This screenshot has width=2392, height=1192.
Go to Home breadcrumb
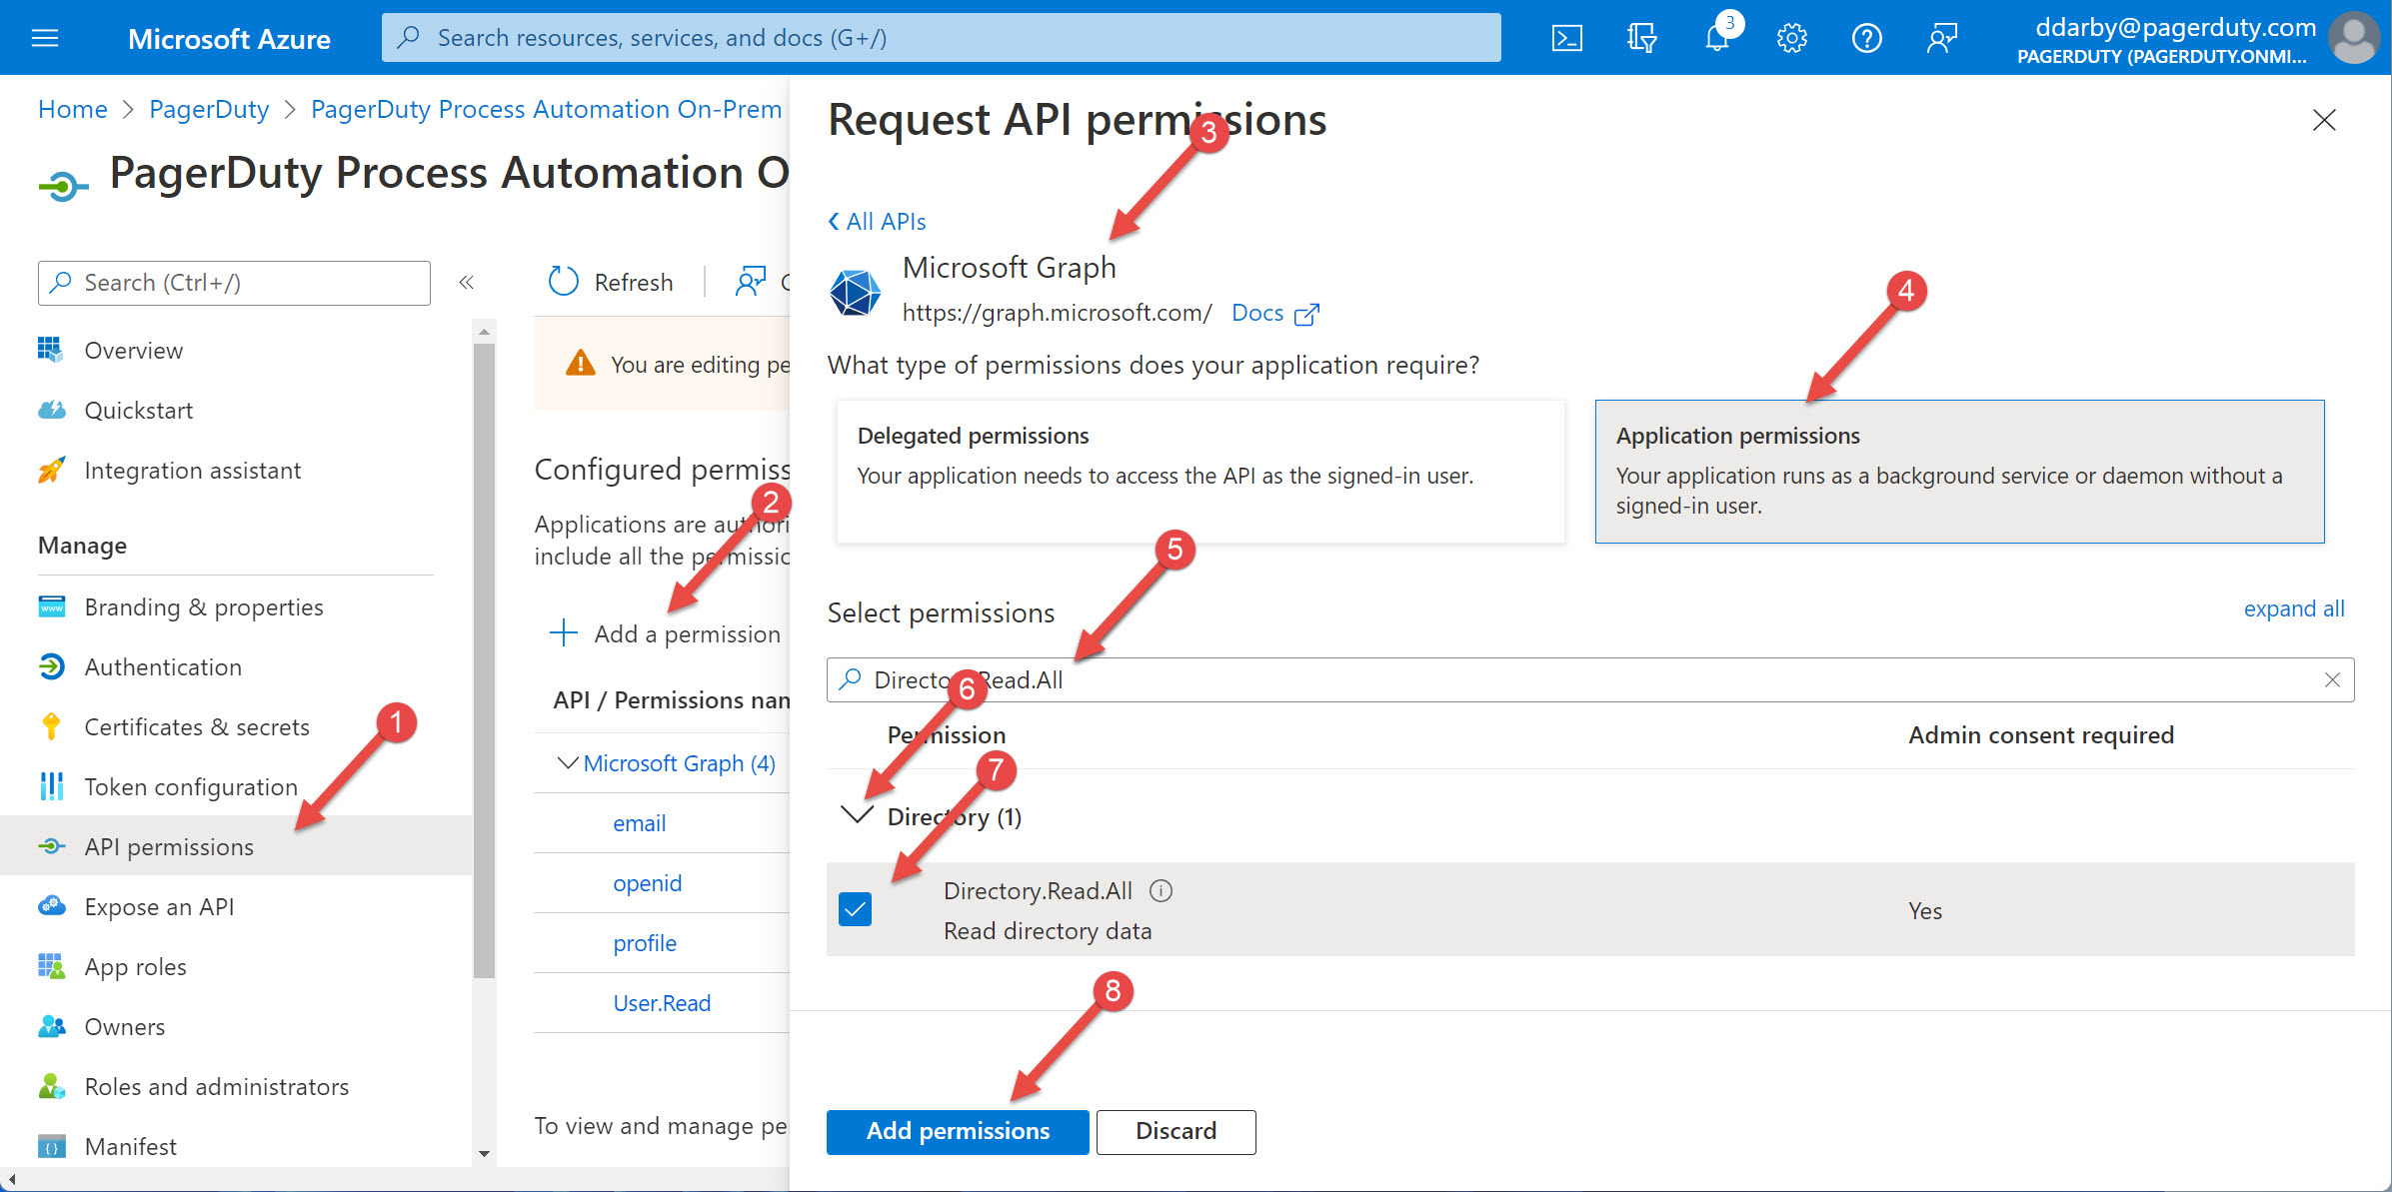point(72,109)
